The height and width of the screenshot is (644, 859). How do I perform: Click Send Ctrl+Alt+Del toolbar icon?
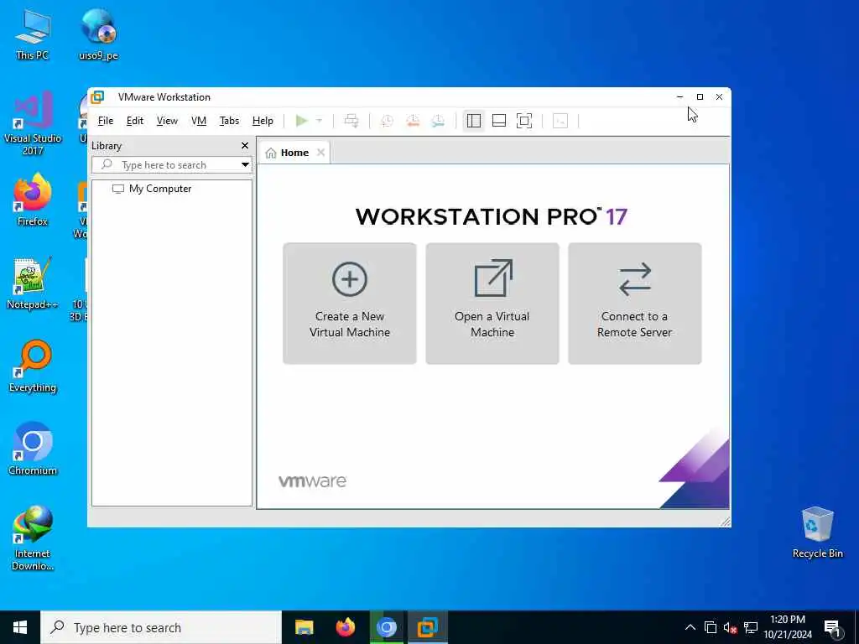click(x=351, y=121)
